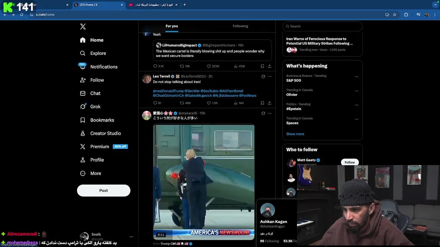This screenshot has width=440, height=247.
Task: Click browser back arrow
Action: pyautogui.click(x=5, y=15)
